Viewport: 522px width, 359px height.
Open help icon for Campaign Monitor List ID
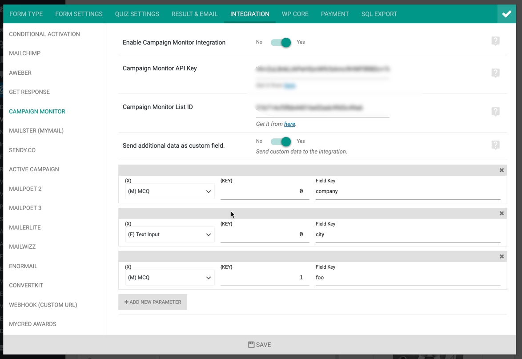(x=495, y=112)
